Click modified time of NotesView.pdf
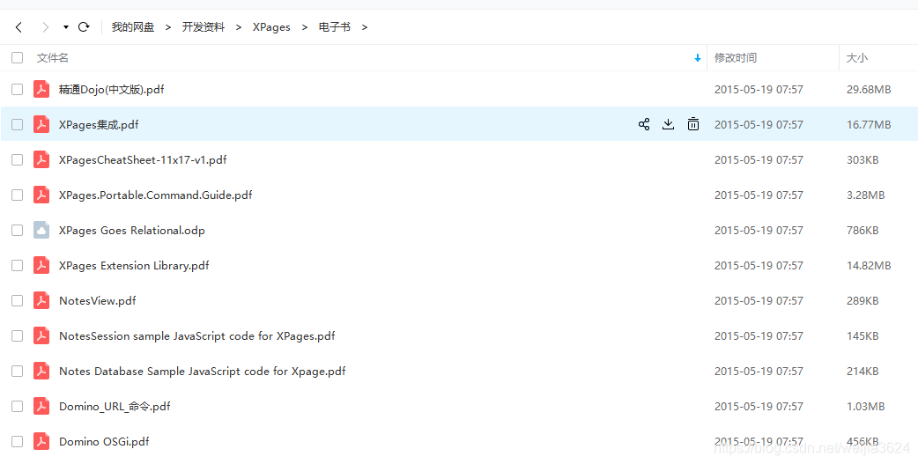 (759, 301)
